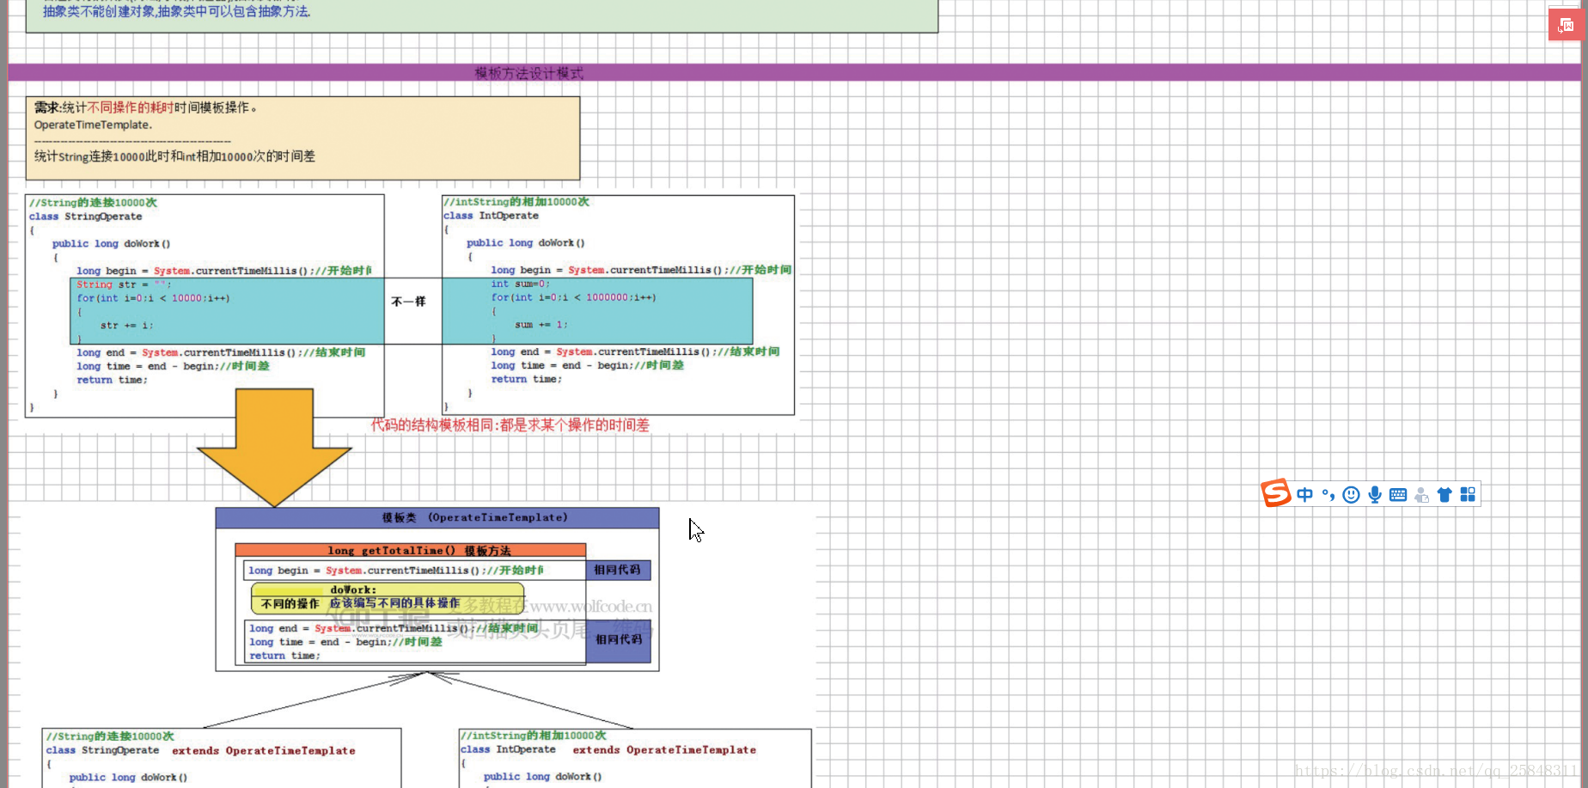1588x788 pixels.
Task: Click the '相同代码' label beside the end lines
Action: pyautogui.click(x=618, y=640)
